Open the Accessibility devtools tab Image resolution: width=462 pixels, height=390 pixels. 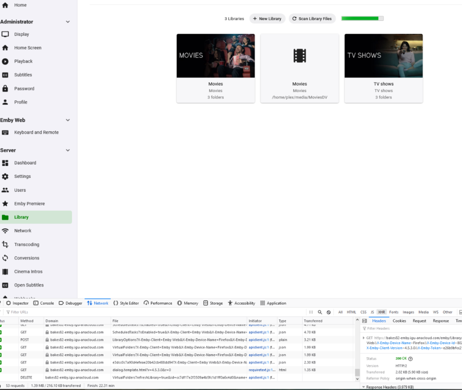pyautogui.click(x=241, y=303)
